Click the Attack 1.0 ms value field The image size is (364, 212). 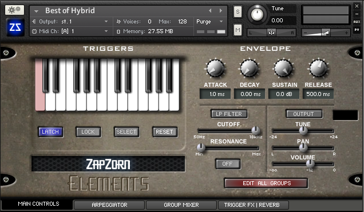215,94
